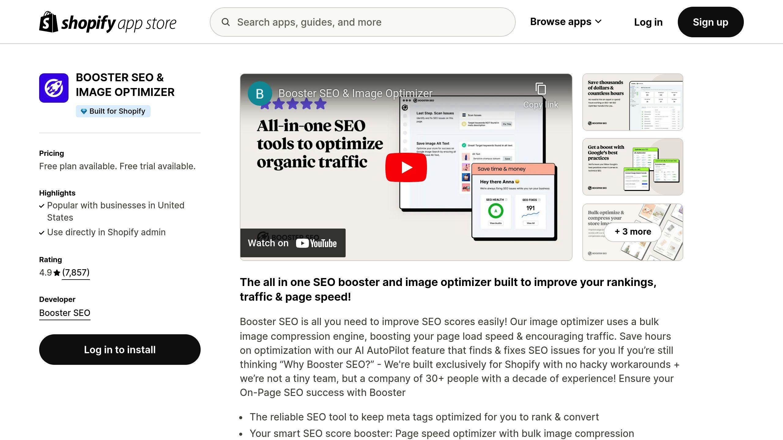The height and width of the screenshot is (440, 783).
Task: Click the Booster SEO rocket icon
Action: coord(53,88)
